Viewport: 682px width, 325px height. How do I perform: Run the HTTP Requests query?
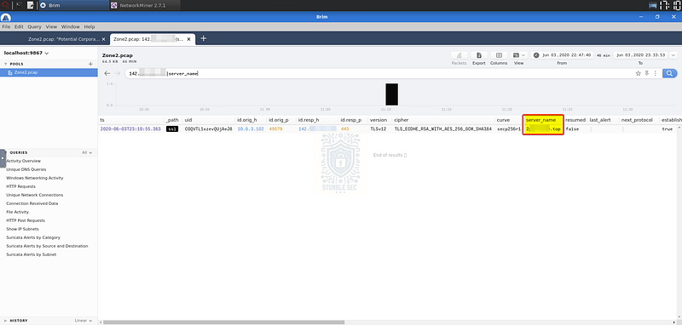(20, 186)
